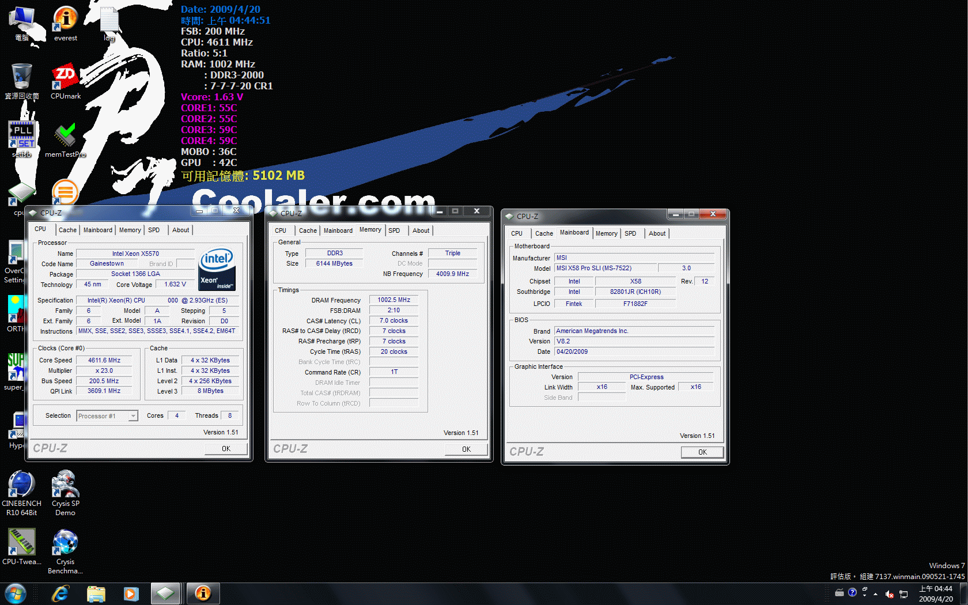
Task: Open Windows Explorer folder on taskbar
Action: point(96,593)
